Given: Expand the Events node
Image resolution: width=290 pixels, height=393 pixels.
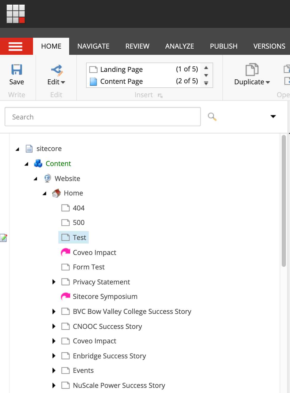Looking at the screenshot, I should coord(54,371).
